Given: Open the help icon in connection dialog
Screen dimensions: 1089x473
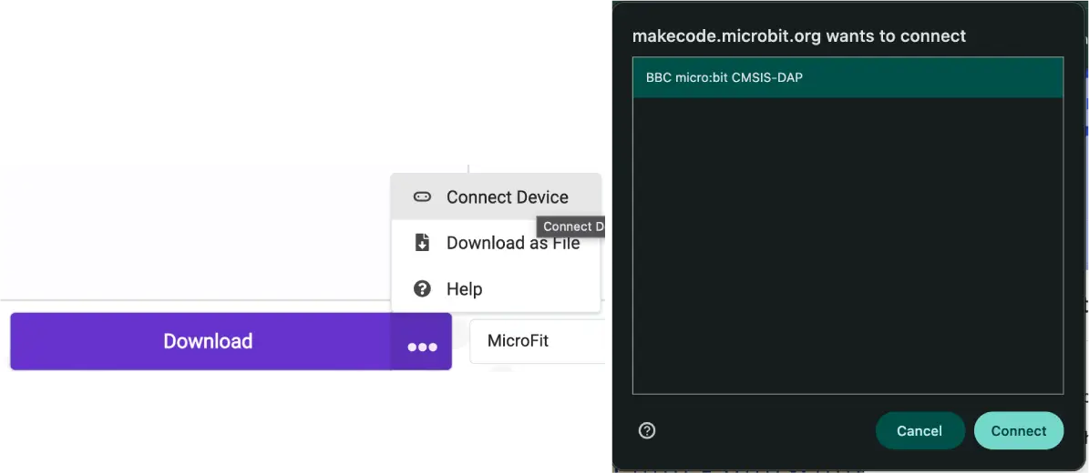Looking at the screenshot, I should click(647, 430).
